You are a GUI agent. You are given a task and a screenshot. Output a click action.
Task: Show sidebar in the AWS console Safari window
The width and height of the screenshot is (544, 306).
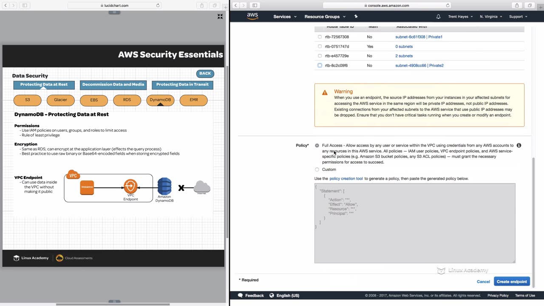coord(255,6)
